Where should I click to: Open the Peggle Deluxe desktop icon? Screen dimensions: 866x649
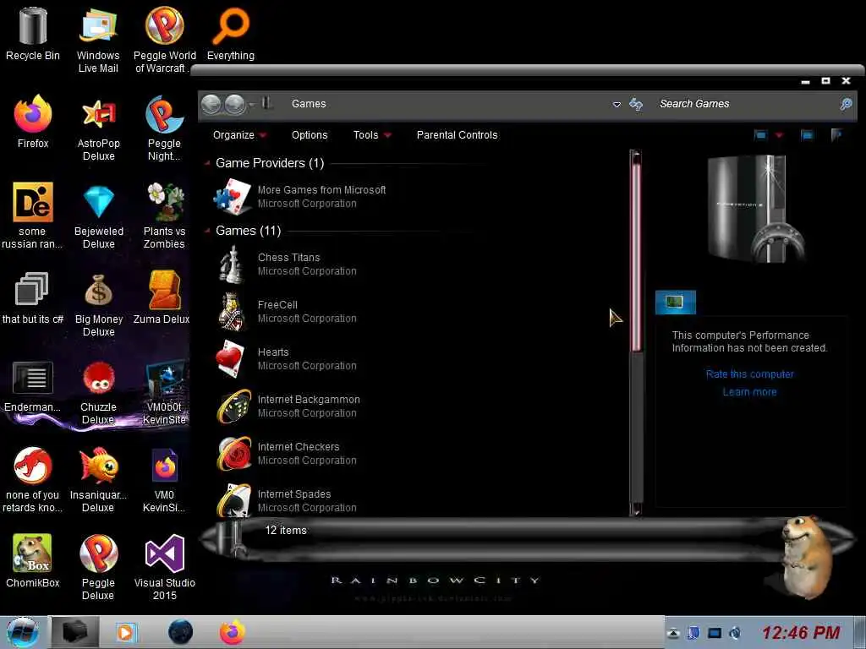tap(98, 554)
